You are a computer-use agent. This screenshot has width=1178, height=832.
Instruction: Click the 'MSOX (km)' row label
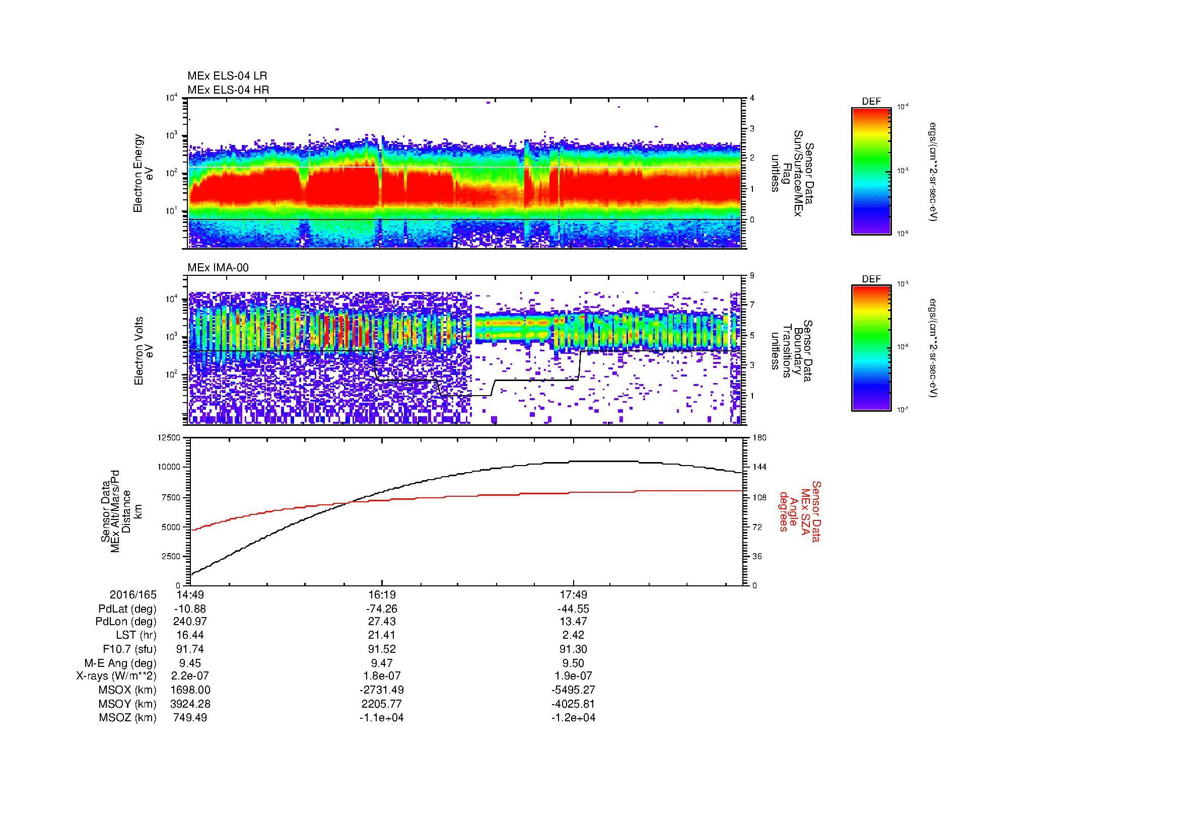coord(127,690)
